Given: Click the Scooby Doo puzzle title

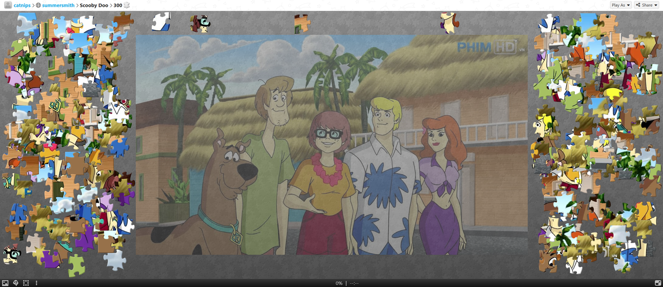Looking at the screenshot, I should 94,5.
